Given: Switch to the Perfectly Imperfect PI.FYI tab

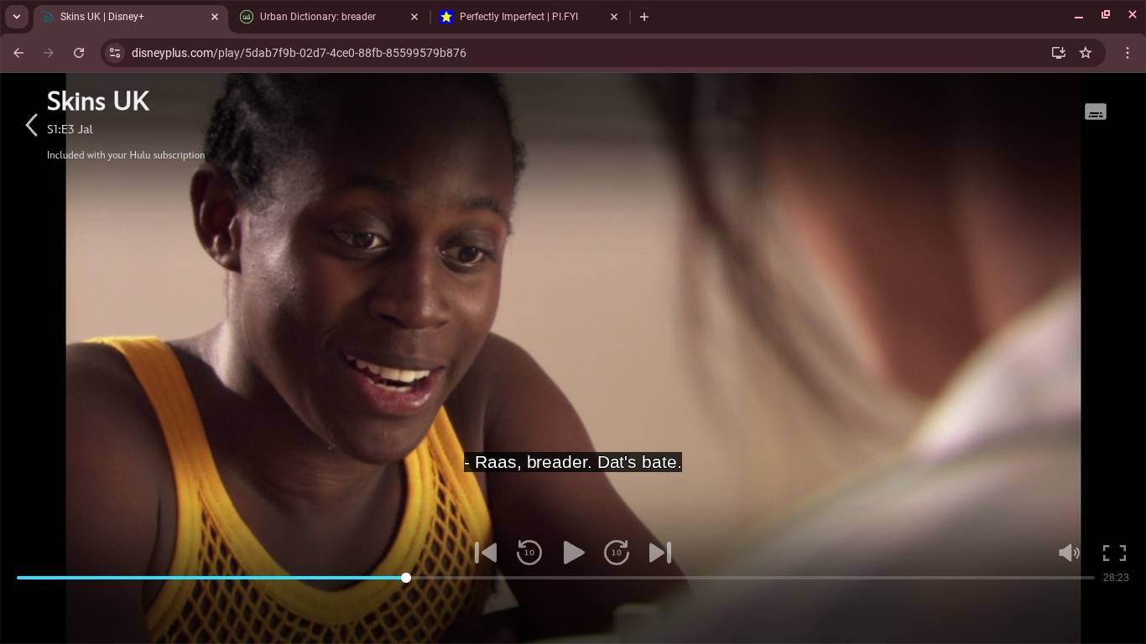Looking at the screenshot, I should tap(529, 17).
